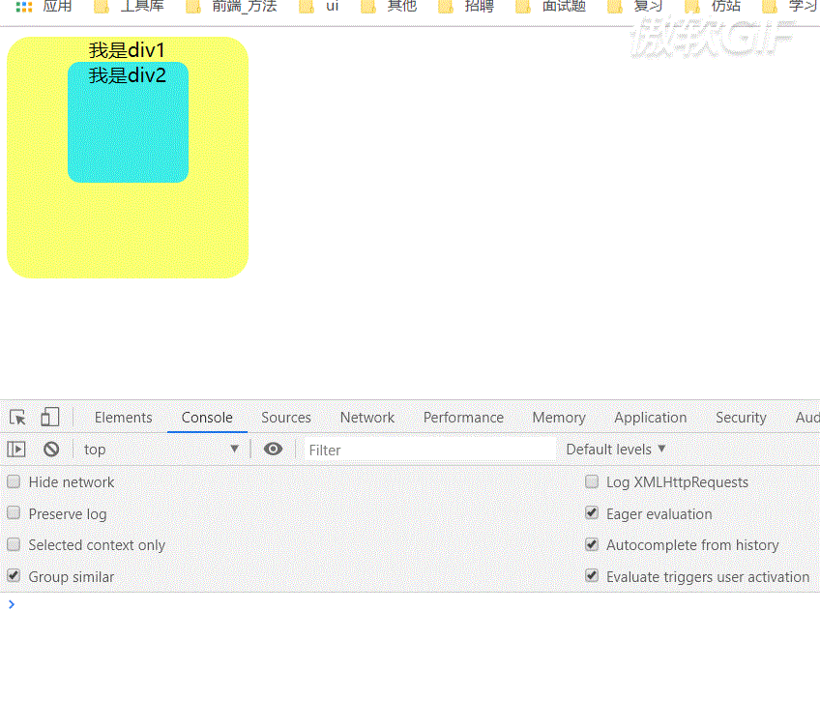Open the 面试题 bookmark folder

[550, 6]
